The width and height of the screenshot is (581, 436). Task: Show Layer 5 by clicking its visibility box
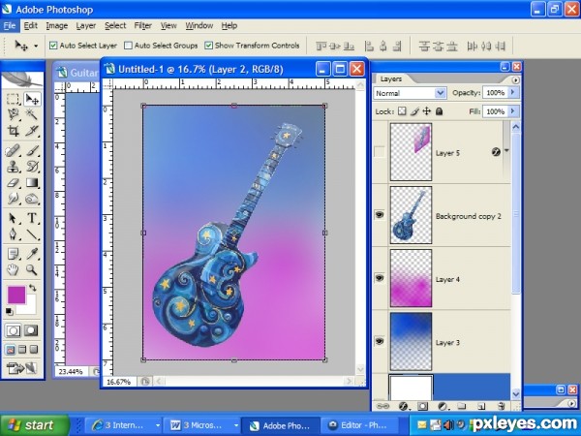click(x=380, y=152)
